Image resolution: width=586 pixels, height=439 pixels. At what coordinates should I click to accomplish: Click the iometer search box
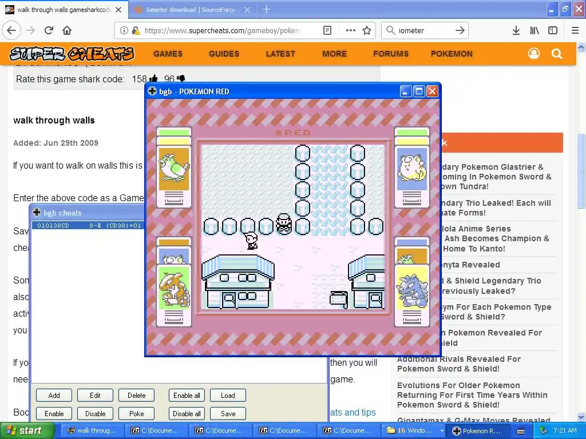pos(424,31)
